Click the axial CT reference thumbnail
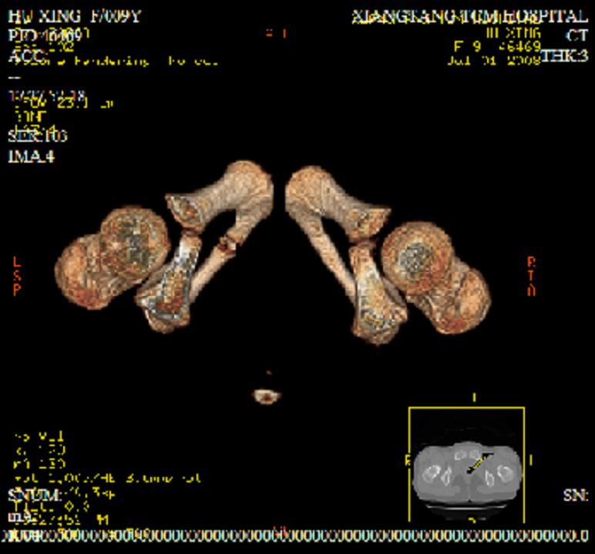Screen dimensions: 595x554 click(x=466, y=469)
